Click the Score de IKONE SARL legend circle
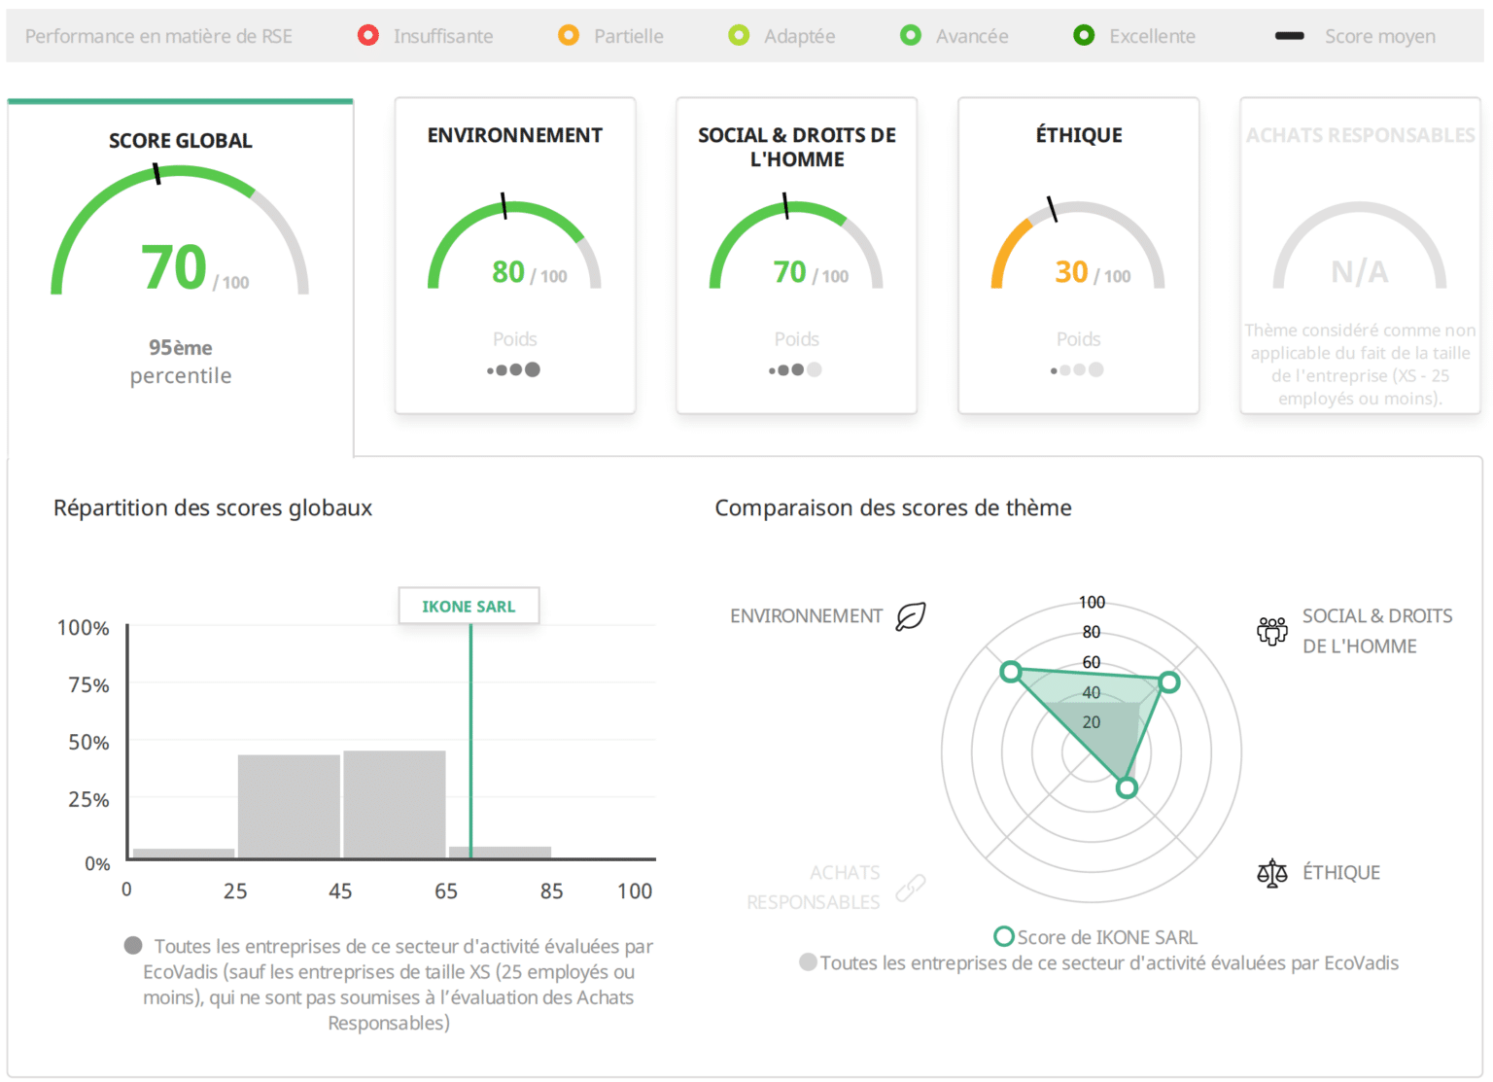This screenshot has width=1493, height=1082. click(x=1004, y=936)
